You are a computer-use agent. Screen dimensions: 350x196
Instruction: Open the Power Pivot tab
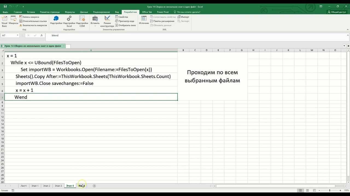(x=163, y=12)
